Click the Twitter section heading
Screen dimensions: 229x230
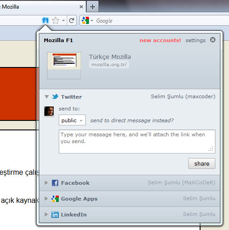[71, 97]
